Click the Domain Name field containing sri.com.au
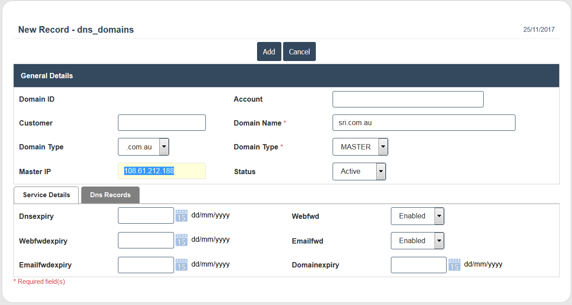This screenshot has width=572, height=305. coord(424,123)
